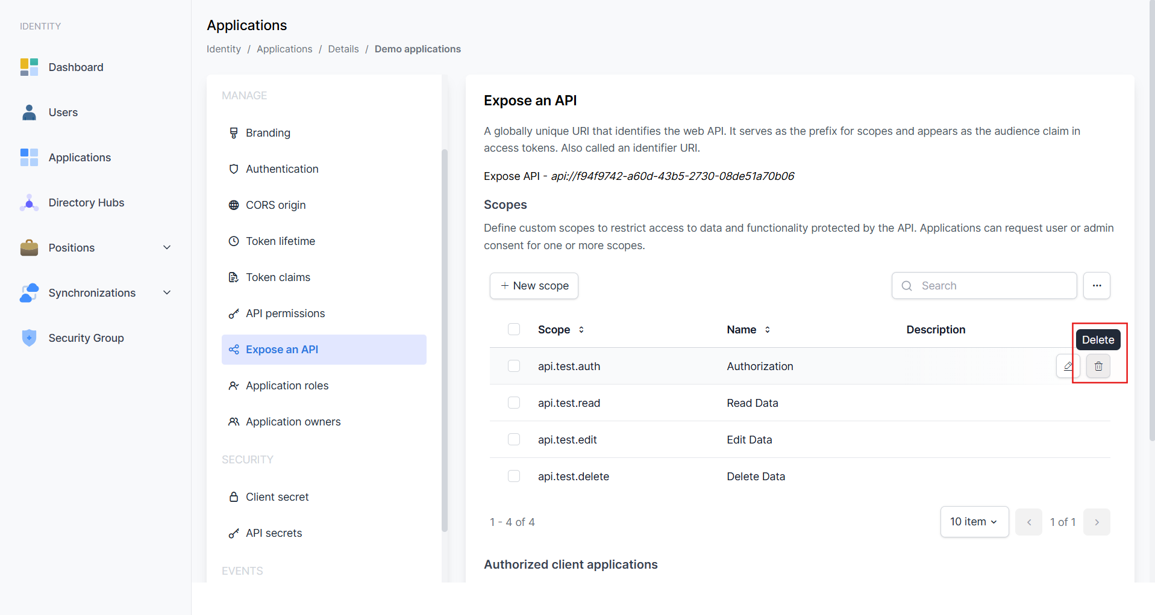
Task: Click the Security Group shield icon
Action: coord(29,338)
